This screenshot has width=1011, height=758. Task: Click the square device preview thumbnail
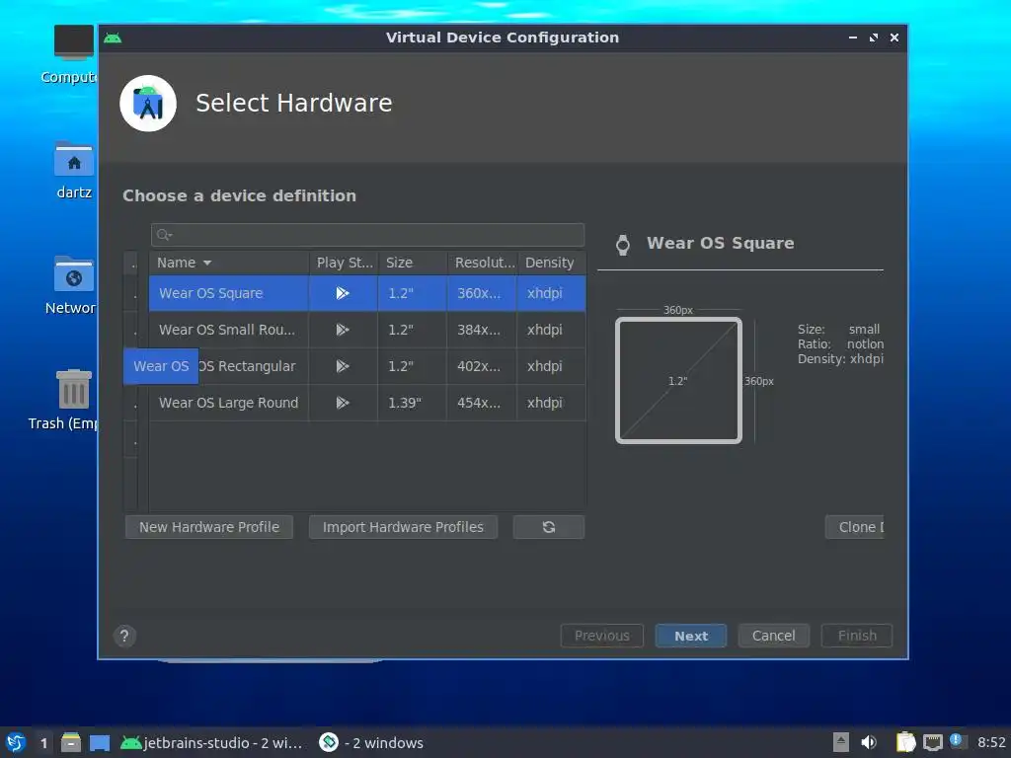point(678,380)
